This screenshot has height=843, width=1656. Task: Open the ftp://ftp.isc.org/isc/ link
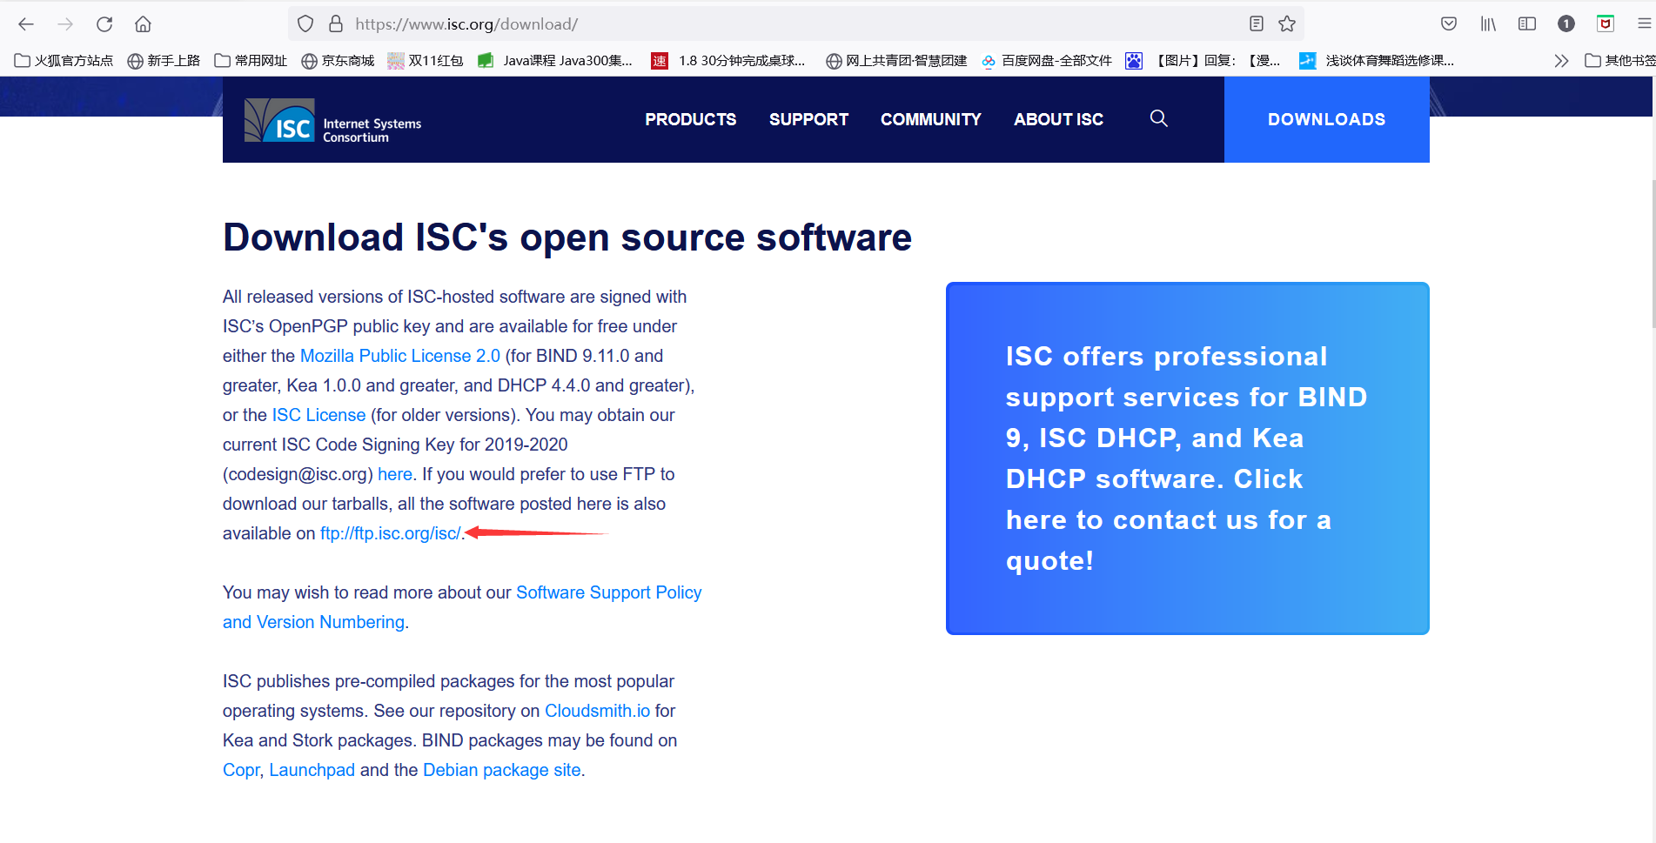tap(389, 532)
